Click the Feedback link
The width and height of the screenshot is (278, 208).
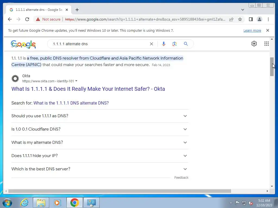[181, 178]
